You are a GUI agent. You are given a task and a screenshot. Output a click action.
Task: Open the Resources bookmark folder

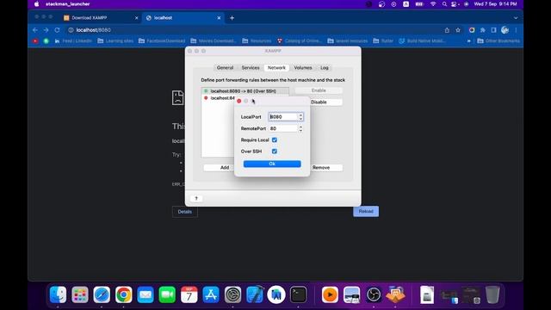coord(257,41)
